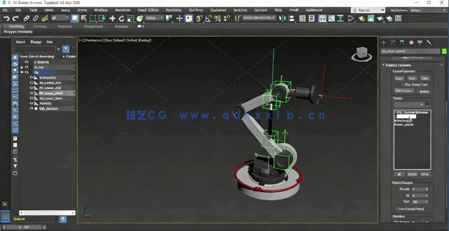
Task: Toggle eye of the collapsed layer row
Action: tap(27, 67)
